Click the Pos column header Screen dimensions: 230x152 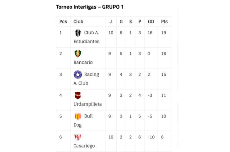63,22
